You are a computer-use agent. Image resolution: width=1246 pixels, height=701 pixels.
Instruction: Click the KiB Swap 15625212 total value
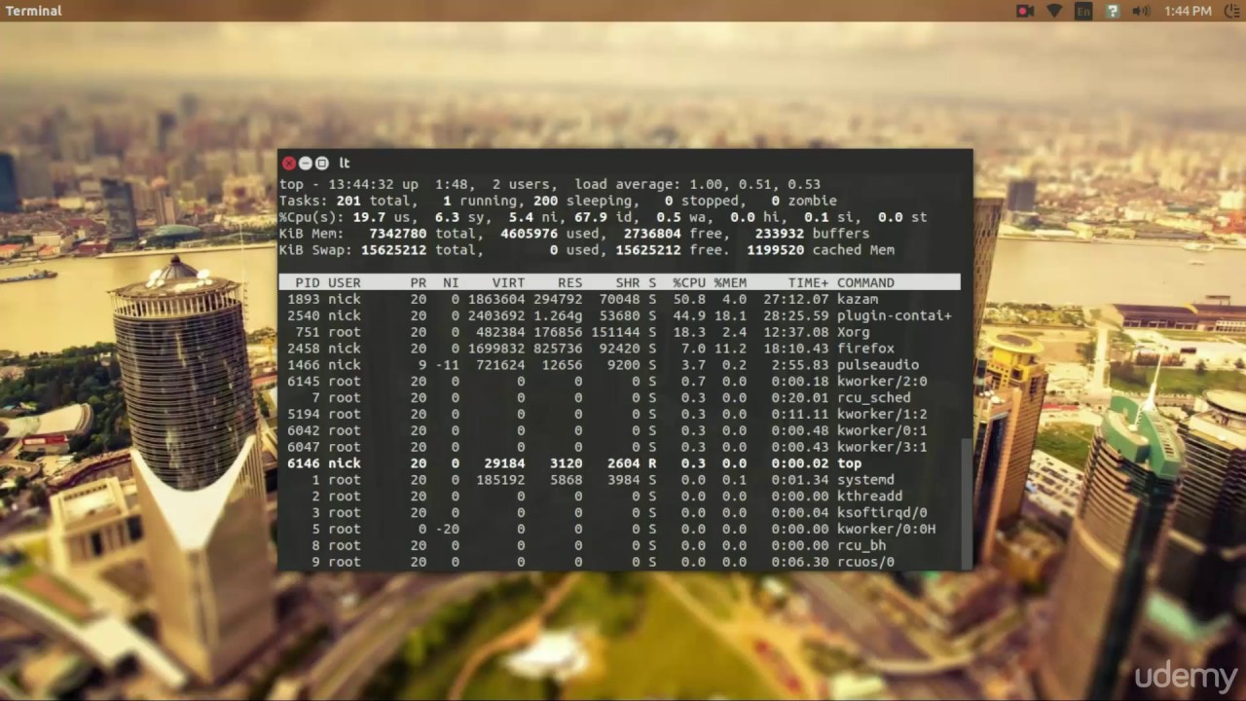[393, 250]
